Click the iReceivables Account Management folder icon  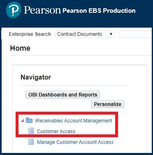coord(29,120)
